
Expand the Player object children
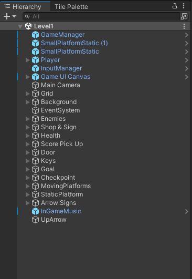[x=27, y=60]
